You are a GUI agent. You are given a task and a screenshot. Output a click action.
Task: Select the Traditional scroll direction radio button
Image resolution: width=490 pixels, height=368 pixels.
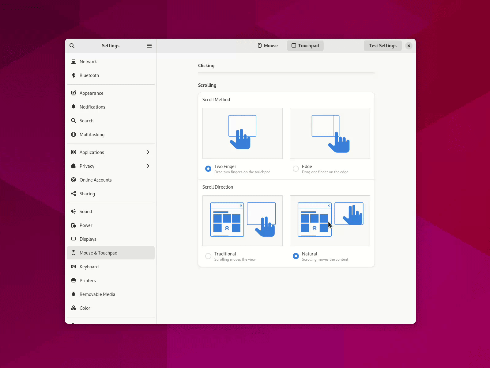pyautogui.click(x=208, y=256)
